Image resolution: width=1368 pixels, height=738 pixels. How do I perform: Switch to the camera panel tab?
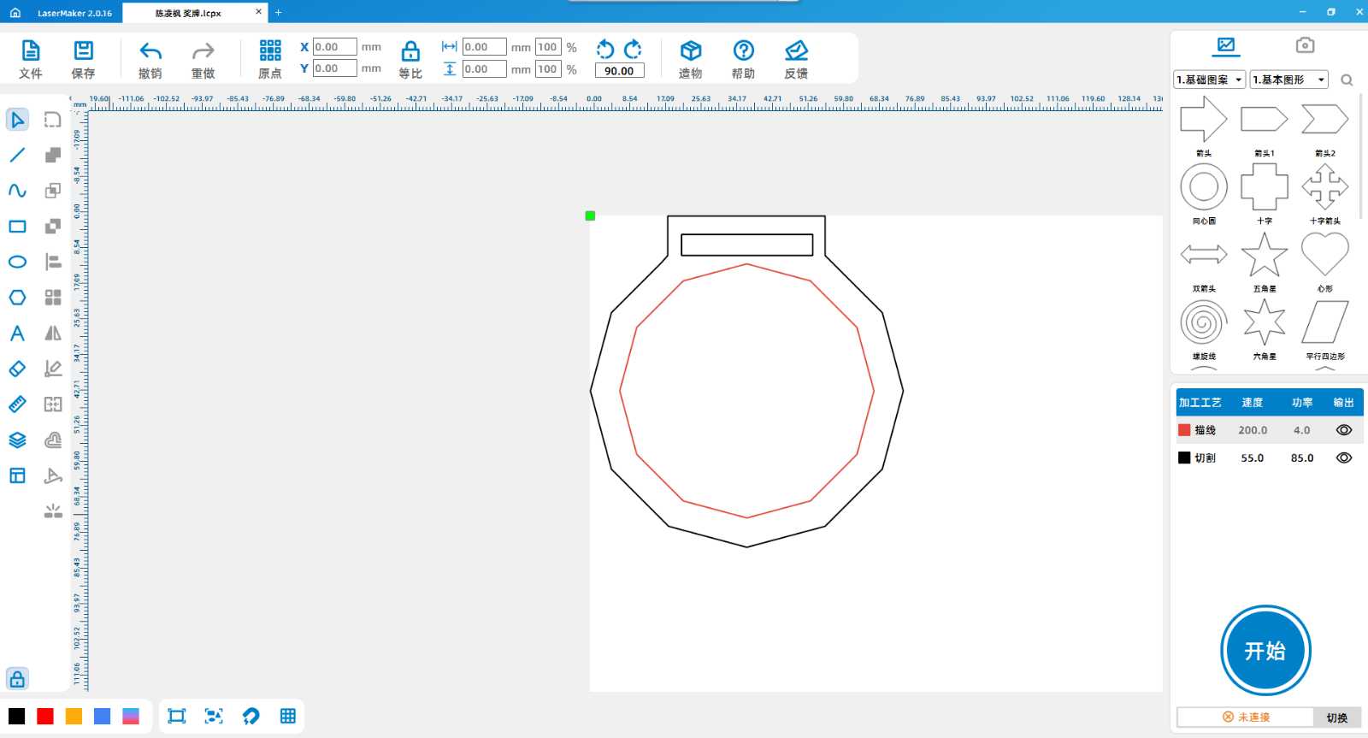pyautogui.click(x=1304, y=45)
